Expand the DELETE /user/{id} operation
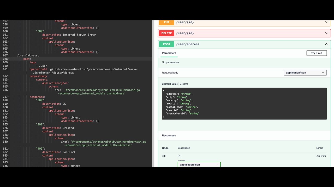The height and width of the screenshot is (187, 334). click(326, 33)
